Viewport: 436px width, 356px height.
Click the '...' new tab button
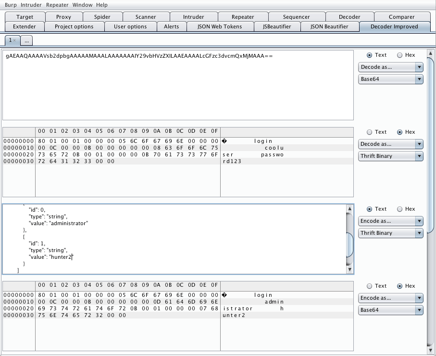tap(27, 41)
